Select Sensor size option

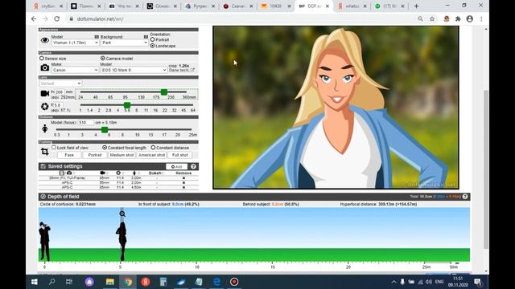42,59
